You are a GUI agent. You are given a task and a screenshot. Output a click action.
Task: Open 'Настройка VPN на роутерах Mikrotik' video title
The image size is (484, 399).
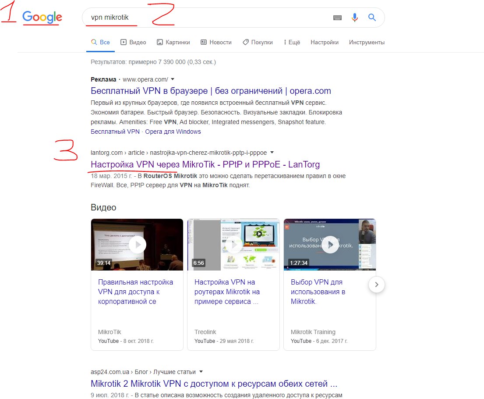pyautogui.click(x=227, y=292)
